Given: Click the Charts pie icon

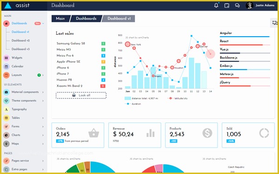Looking at the screenshot, I should point(6,135).
